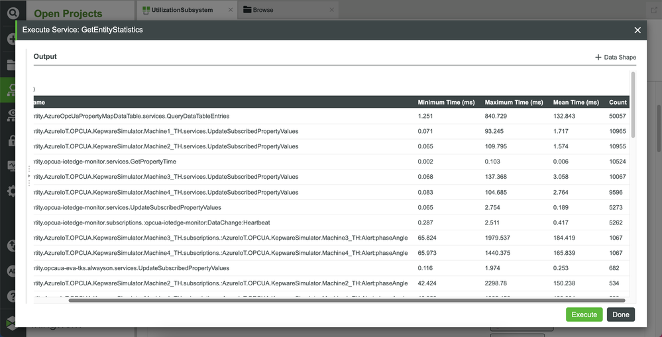Click the Minimum Time (ms) column header
This screenshot has height=337, width=662.
[x=446, y=103]
